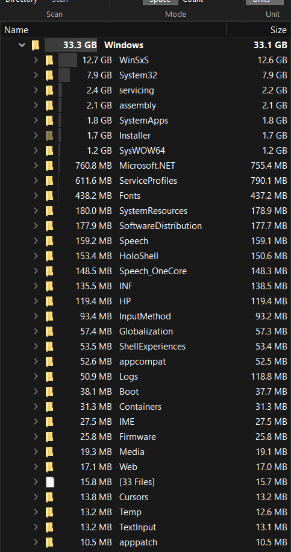
Task: Click the TextInput folder icon
Action: click(x=49, y=527)
